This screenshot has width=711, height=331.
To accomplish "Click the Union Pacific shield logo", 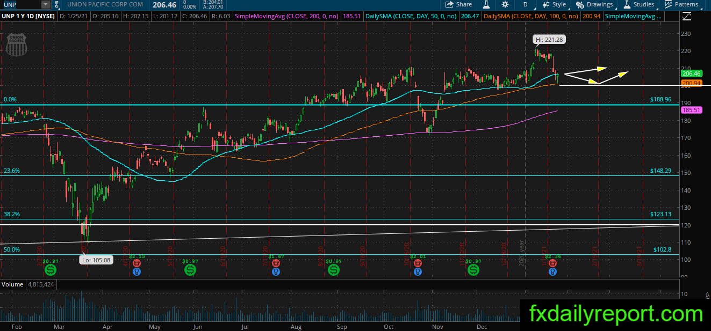I will (16, 45).
